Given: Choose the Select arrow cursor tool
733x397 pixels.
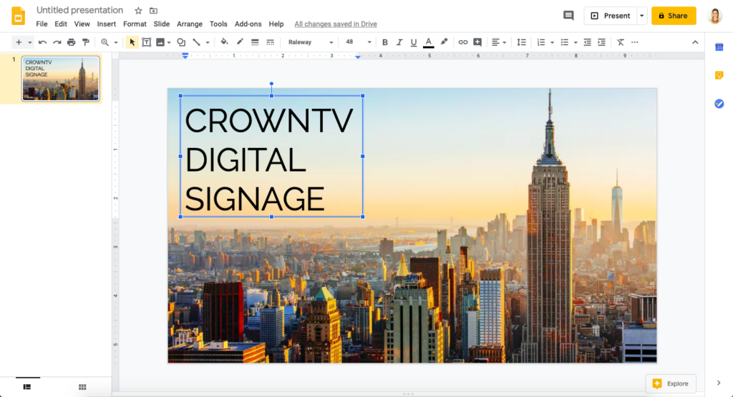Looking at the screenshot, I should pyautogui.click(x=132, y=42).
